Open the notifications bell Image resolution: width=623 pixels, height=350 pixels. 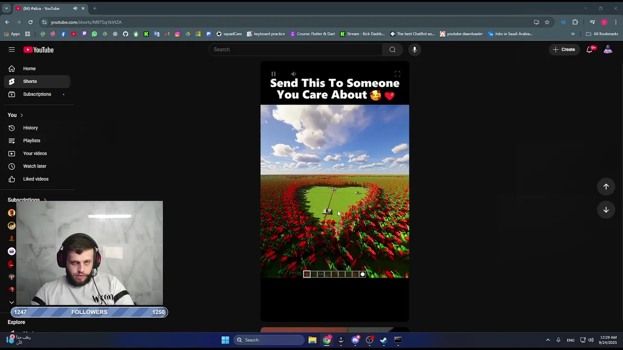tap(589, 50)
